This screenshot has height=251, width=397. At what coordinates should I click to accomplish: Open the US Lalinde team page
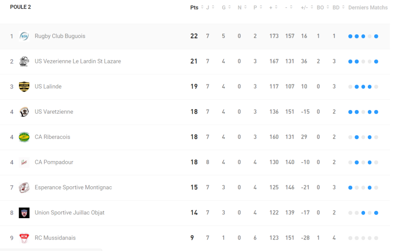(x=48, y=87)
